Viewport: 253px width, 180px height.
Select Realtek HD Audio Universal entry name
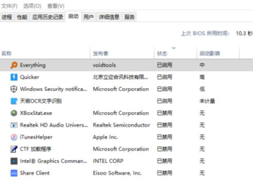tap(54, 125)
